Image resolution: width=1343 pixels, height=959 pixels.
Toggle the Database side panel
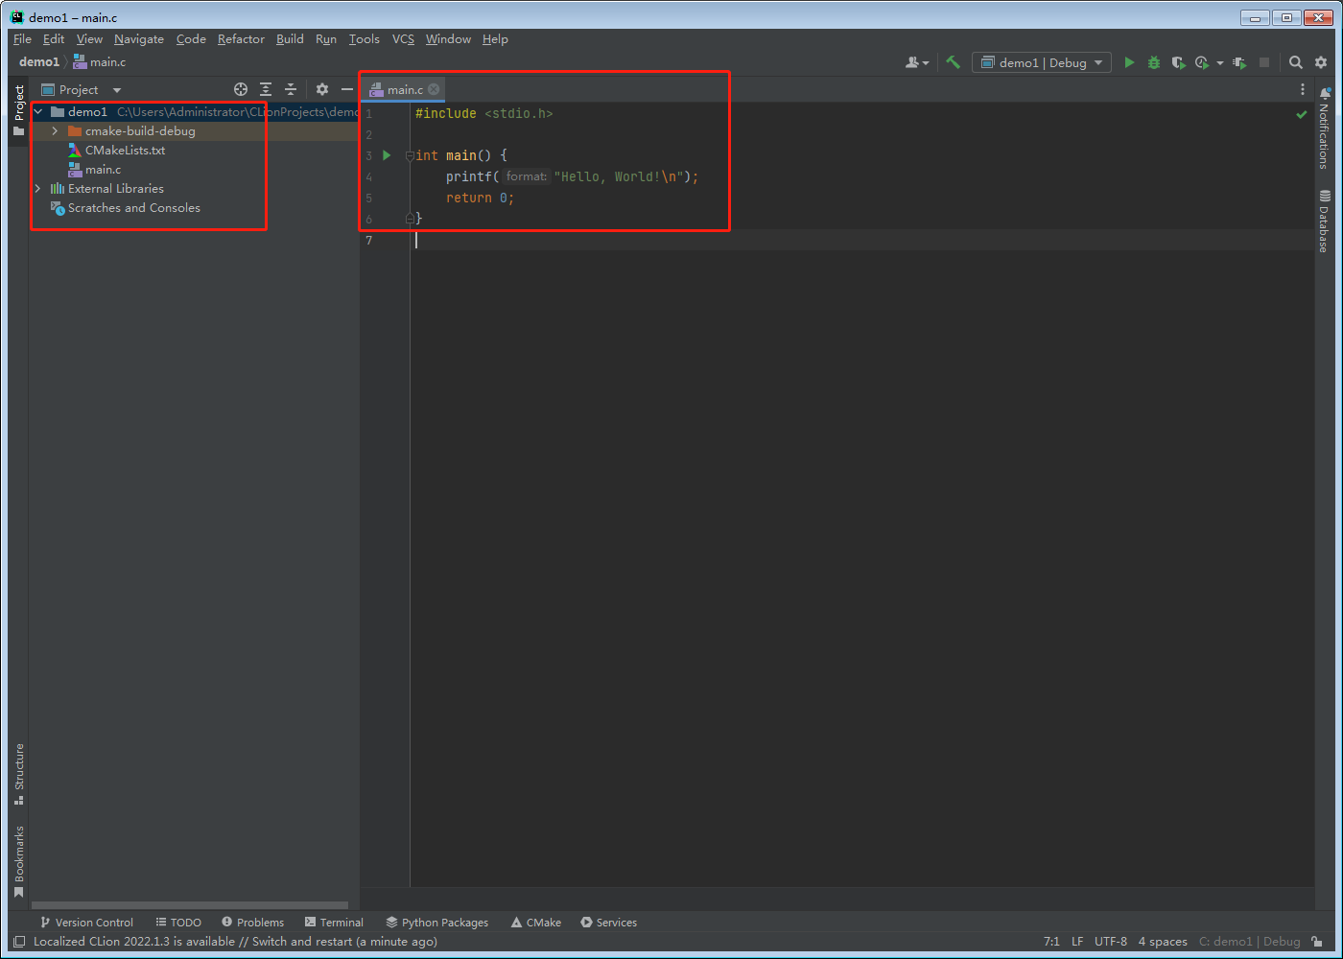1324,221
